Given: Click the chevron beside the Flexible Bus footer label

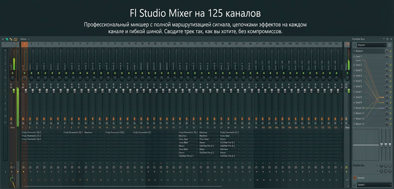Looking at the screenshot, I should 377,166.
